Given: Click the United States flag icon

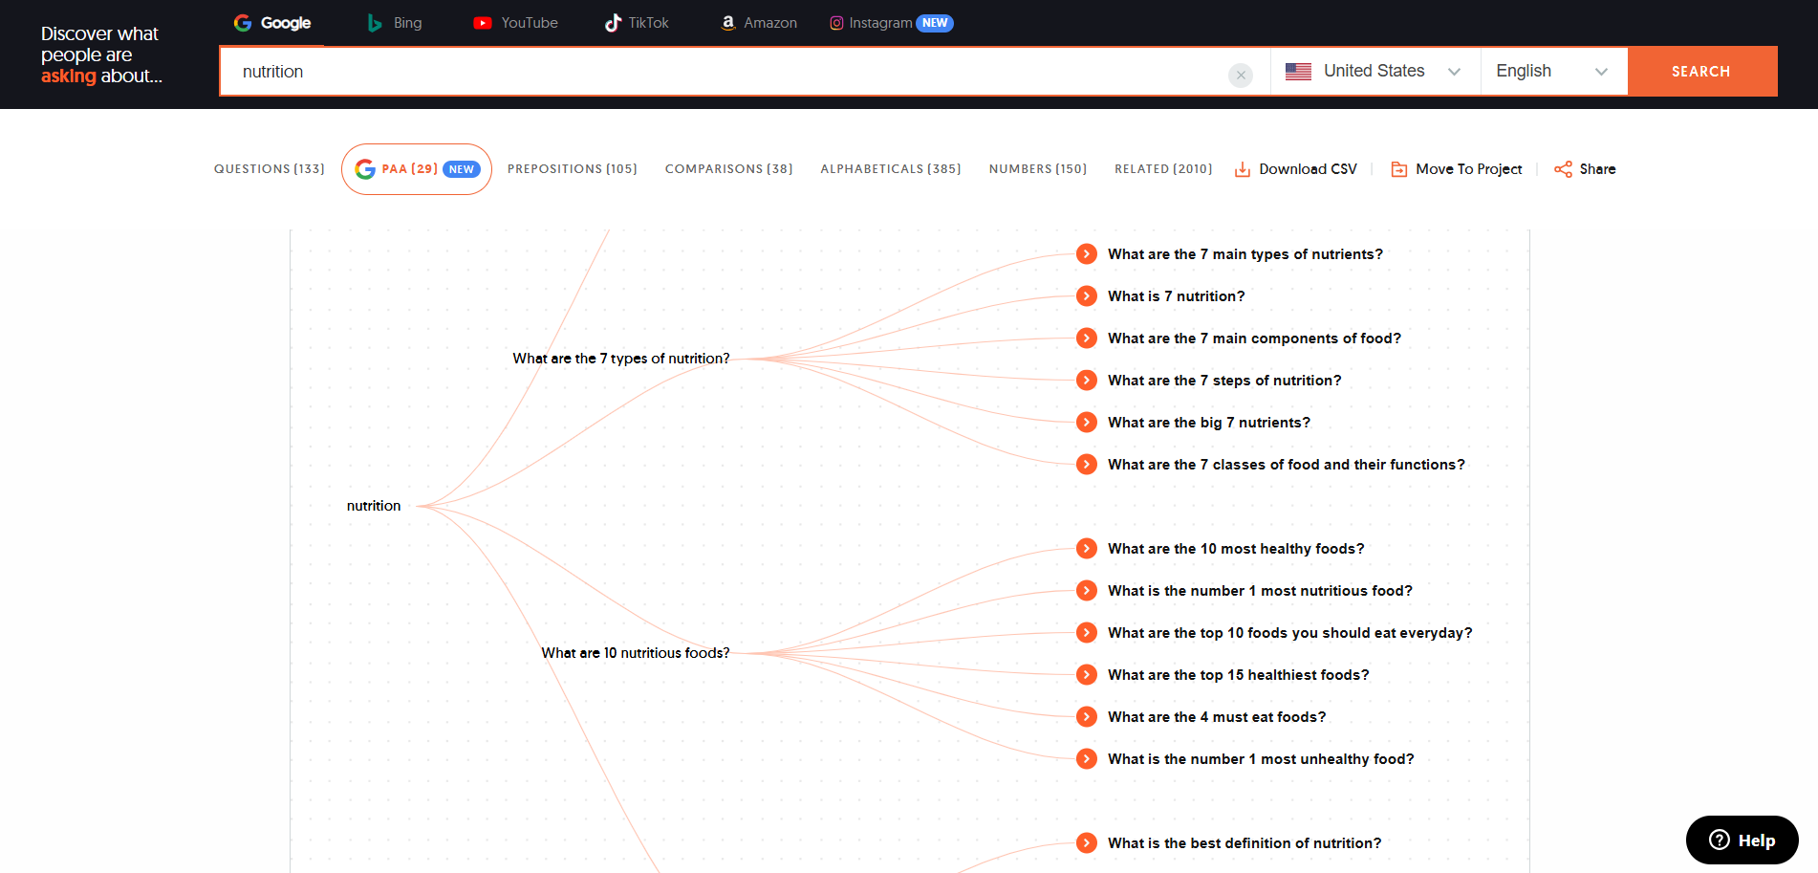Looking at the screenshot, I should 1298,72.
